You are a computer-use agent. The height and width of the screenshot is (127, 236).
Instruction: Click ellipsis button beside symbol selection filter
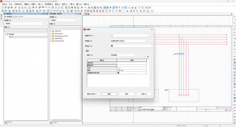click(79, 20)
